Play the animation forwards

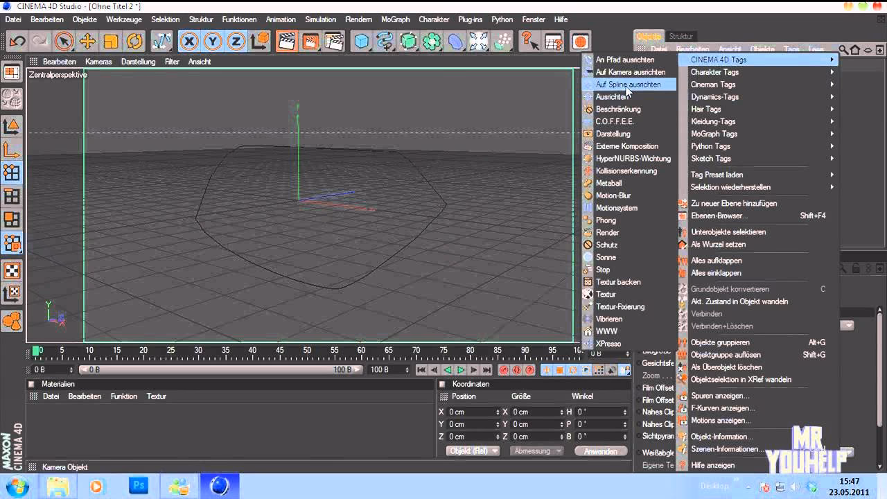[x=461, y=370]
